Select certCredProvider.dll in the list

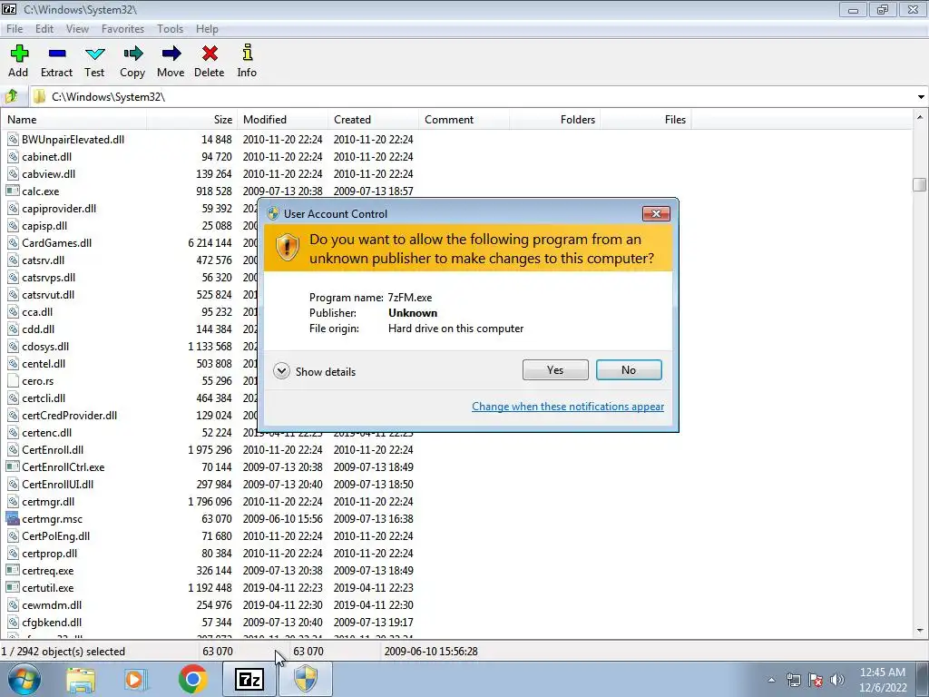69,415
